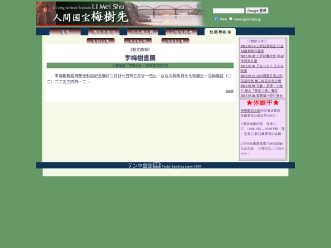Open the sub-tab between 依年代分類 and 依作者分類
This screenshot has width=331, height=248.
(x=138, y=41)
